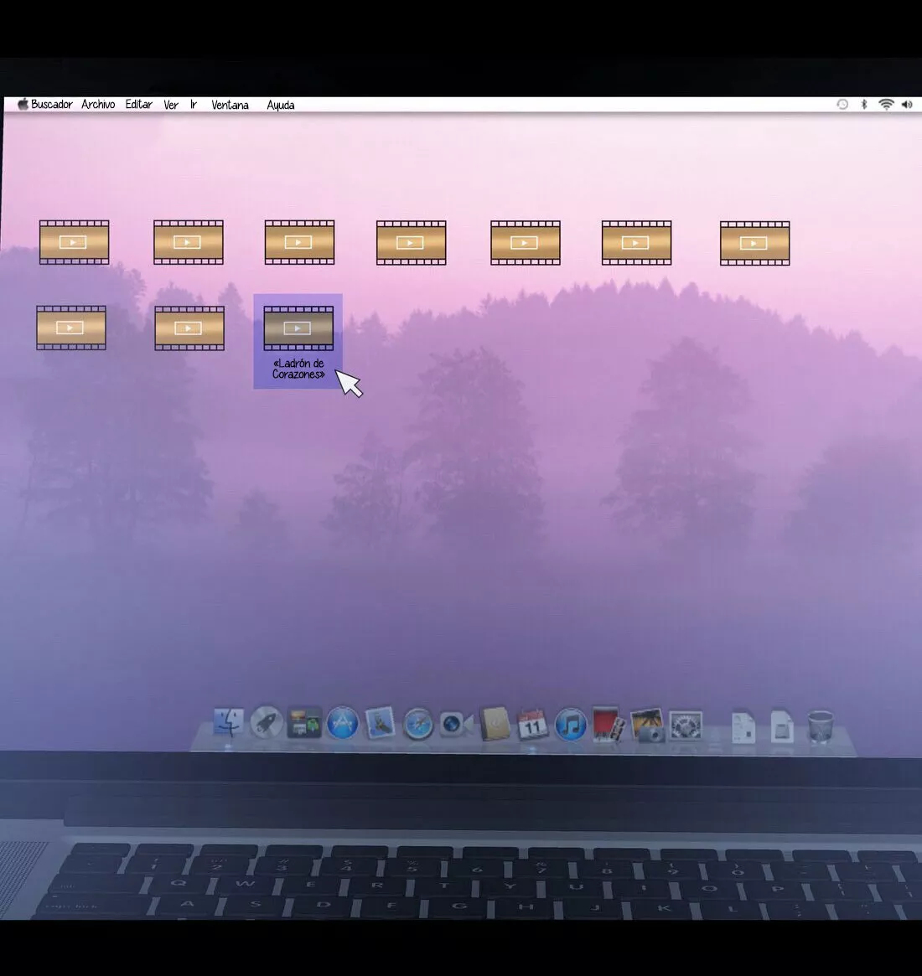Click the Bluetooth menu bar icon
This screenshot has height=976, width=922.
pos(864,105)
